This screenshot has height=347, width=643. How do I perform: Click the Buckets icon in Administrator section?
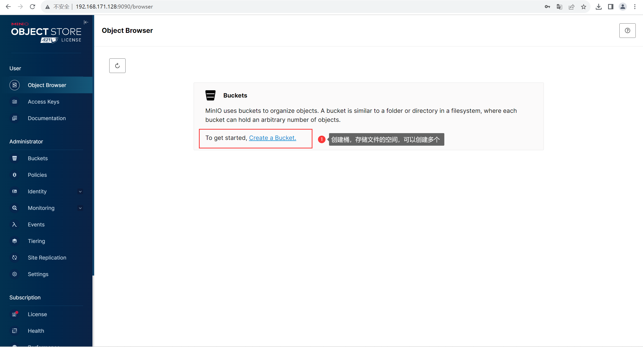(x=15, y=158)
